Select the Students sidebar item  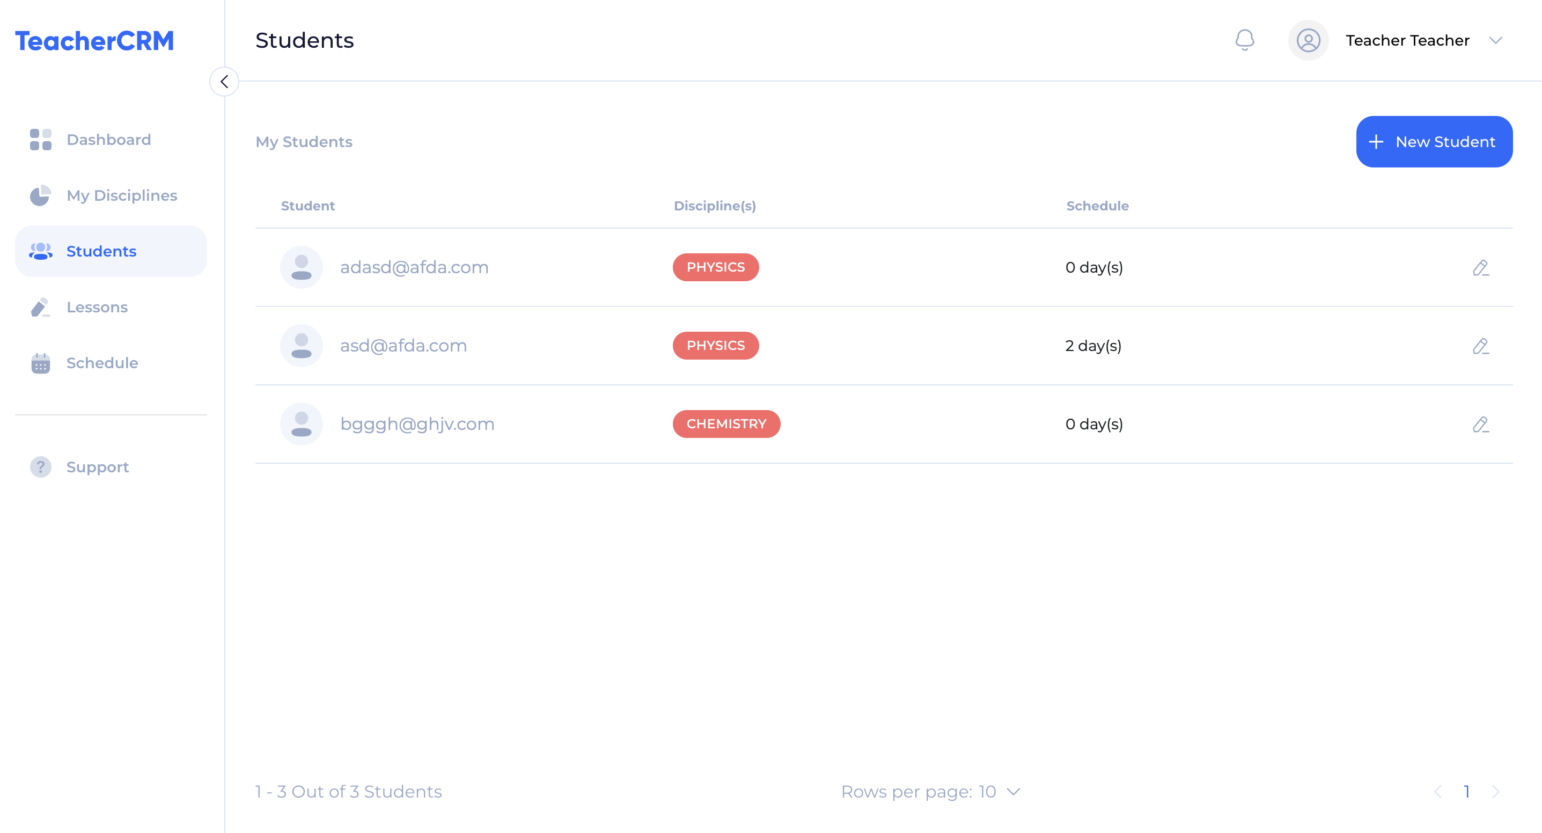[x=101, y=251]
